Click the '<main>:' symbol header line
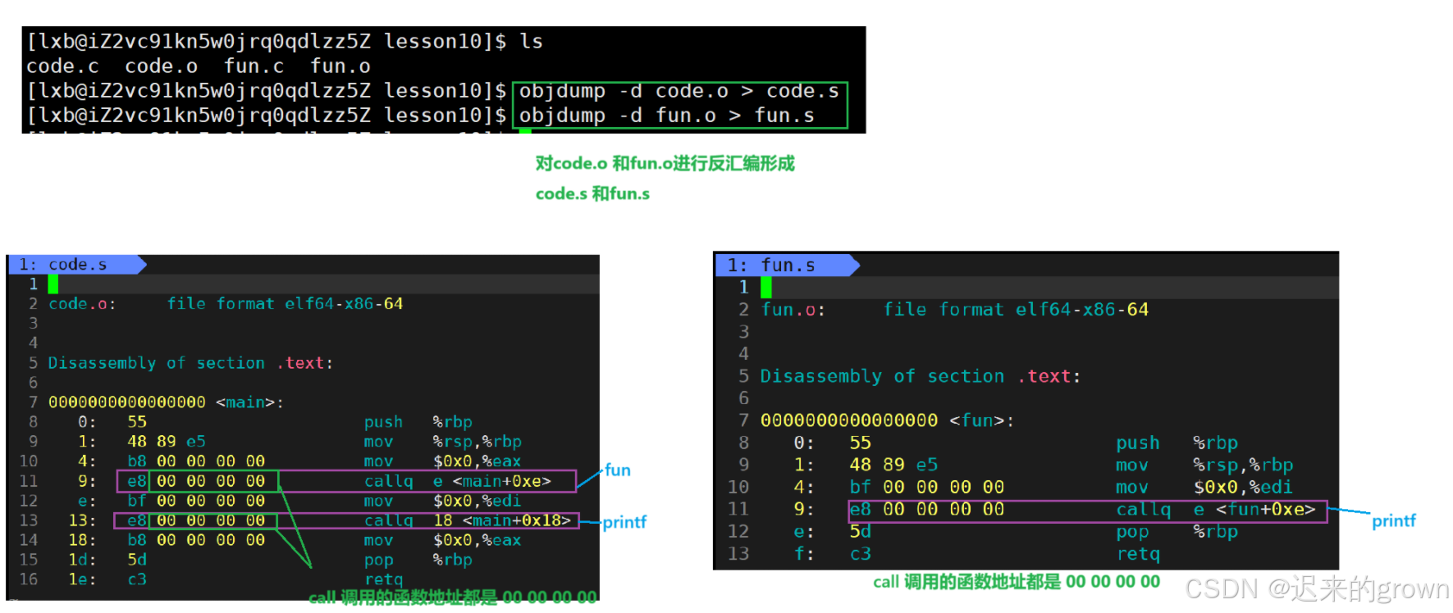The height and width of the screenshot is (613, 1453). click(x=166, y=402)
